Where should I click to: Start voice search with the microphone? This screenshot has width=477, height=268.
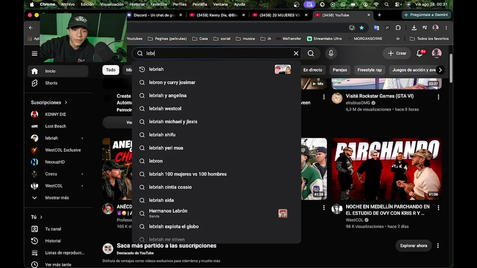tap(331, 53)
